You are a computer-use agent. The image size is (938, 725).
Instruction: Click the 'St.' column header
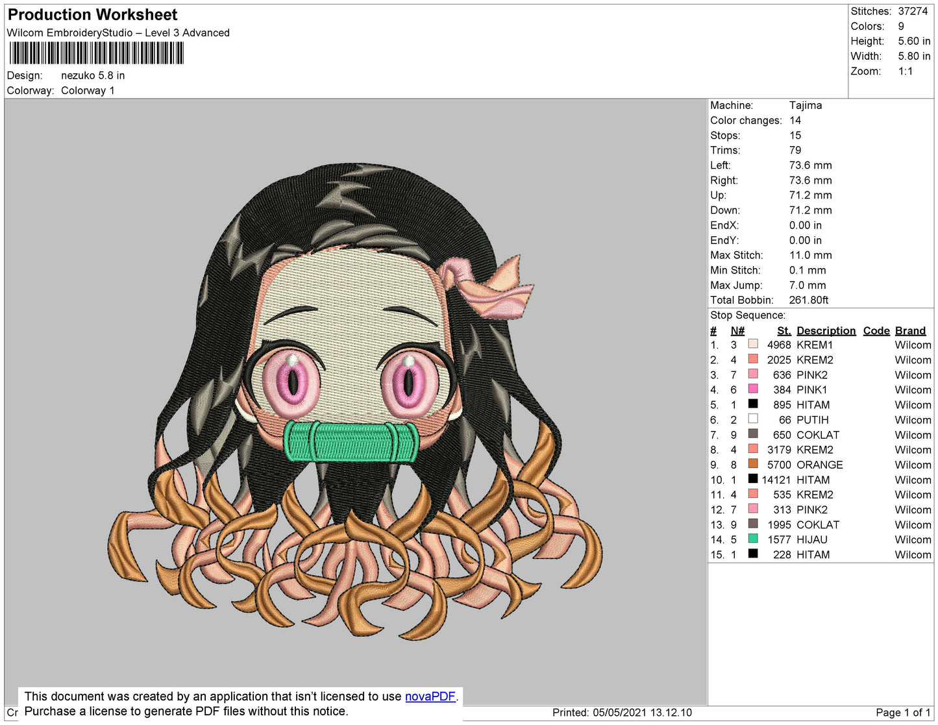tap(784, 331)
